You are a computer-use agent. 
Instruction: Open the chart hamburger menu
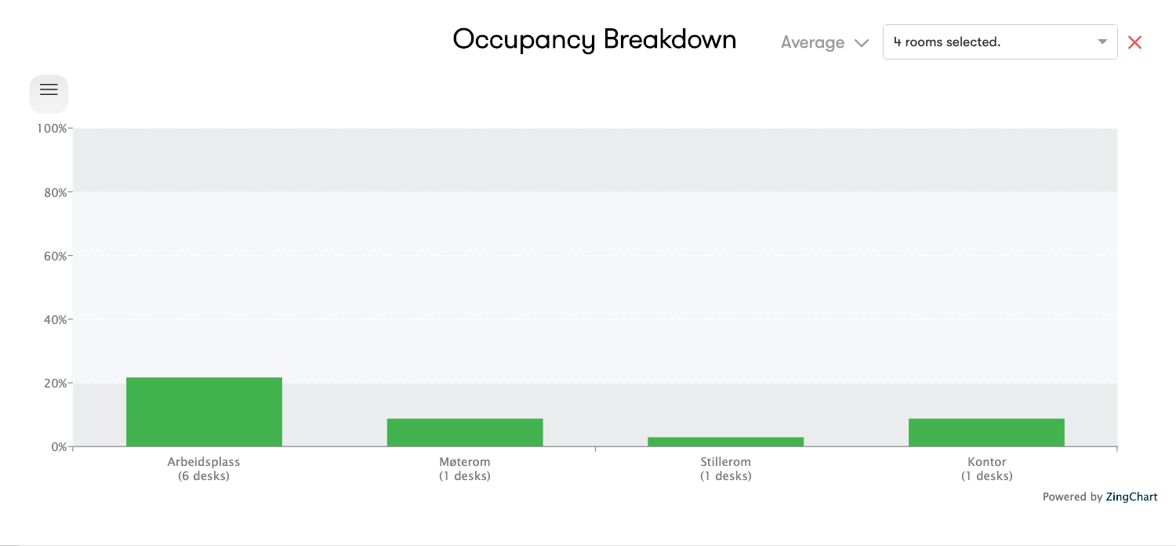49,91
